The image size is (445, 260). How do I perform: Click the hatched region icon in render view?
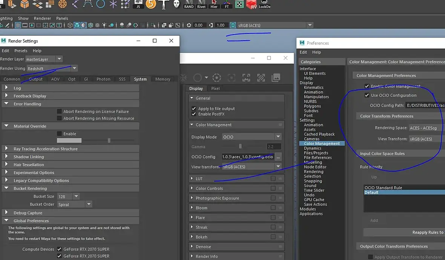261,78
